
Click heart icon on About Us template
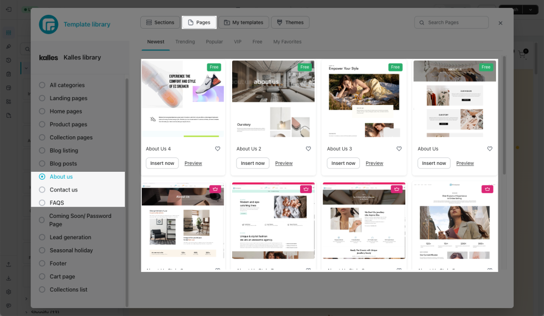click(489, 149)
